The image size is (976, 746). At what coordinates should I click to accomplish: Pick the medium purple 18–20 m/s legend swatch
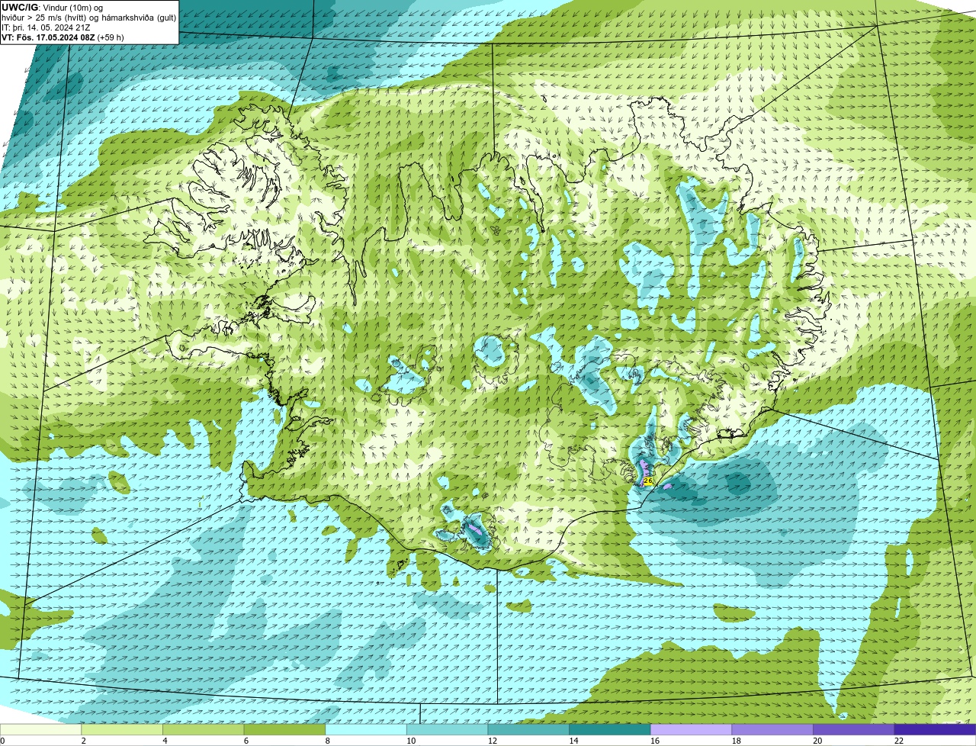click(x=772, y=729)
